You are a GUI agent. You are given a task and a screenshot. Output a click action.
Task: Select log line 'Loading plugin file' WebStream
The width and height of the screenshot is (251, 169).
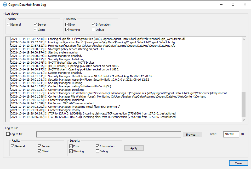click(x=98, y=39)
